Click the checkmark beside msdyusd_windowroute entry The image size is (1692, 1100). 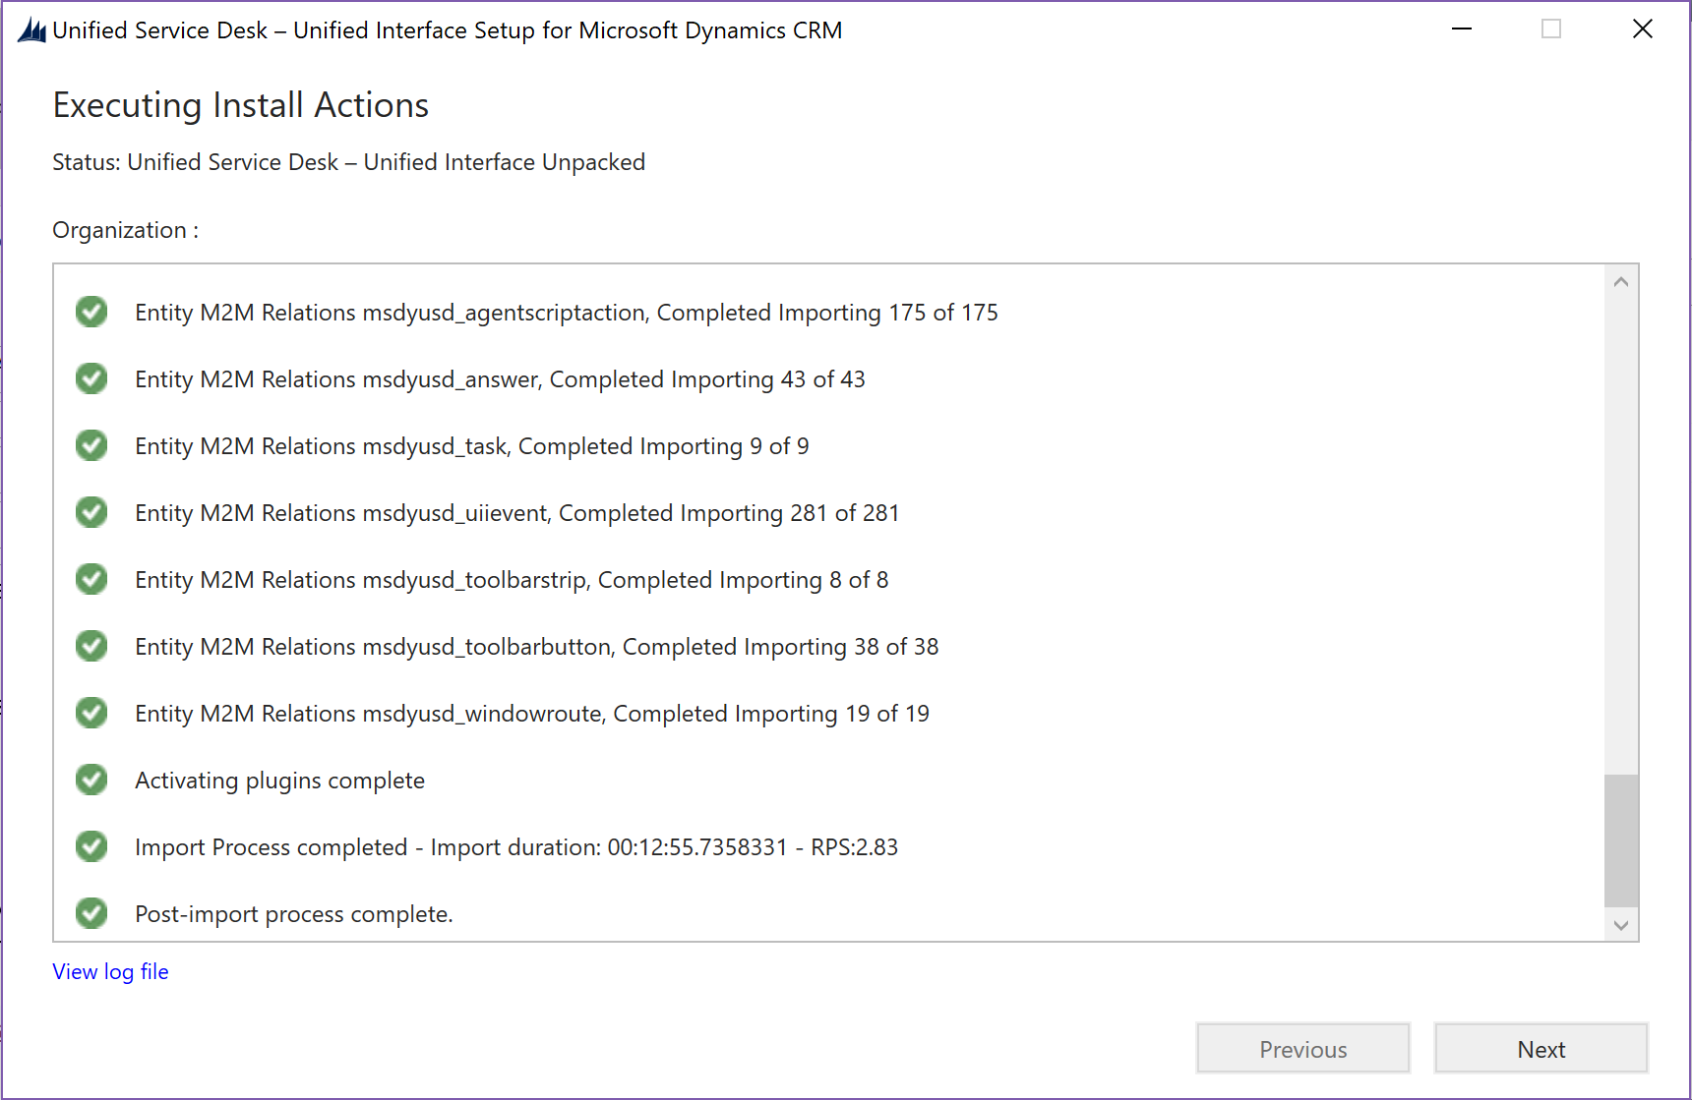[x=91, y=713]
